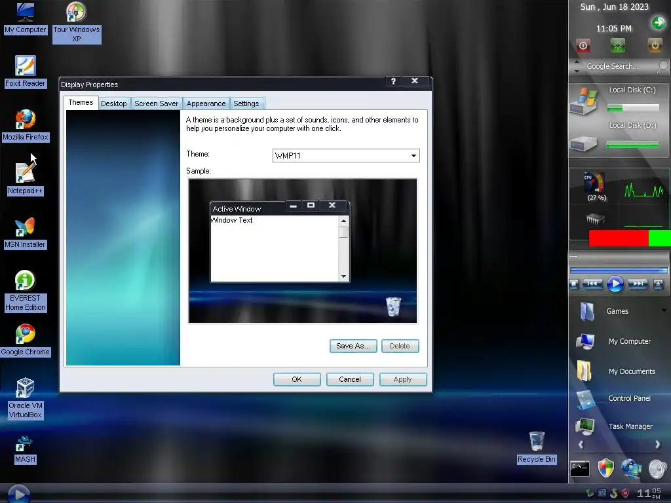671x503 pixels.
Task: Click the speaker volume sidebar icon
Action: (x=657, y=468)
